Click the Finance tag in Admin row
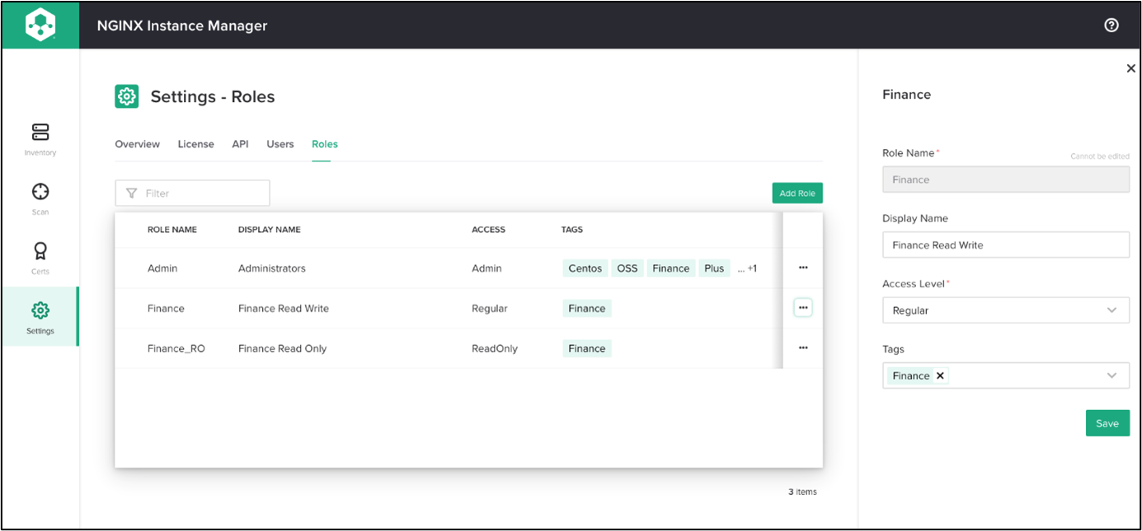The image size is (1142, 531). coord(671,268)
